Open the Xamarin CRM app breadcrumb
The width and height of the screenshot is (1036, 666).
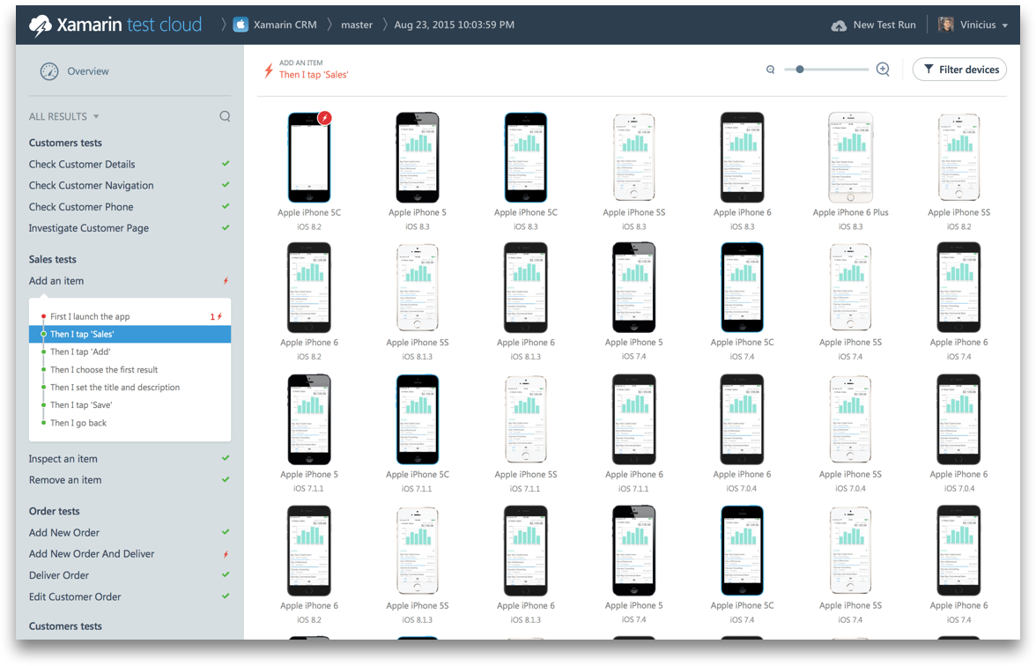pos(285,25)
